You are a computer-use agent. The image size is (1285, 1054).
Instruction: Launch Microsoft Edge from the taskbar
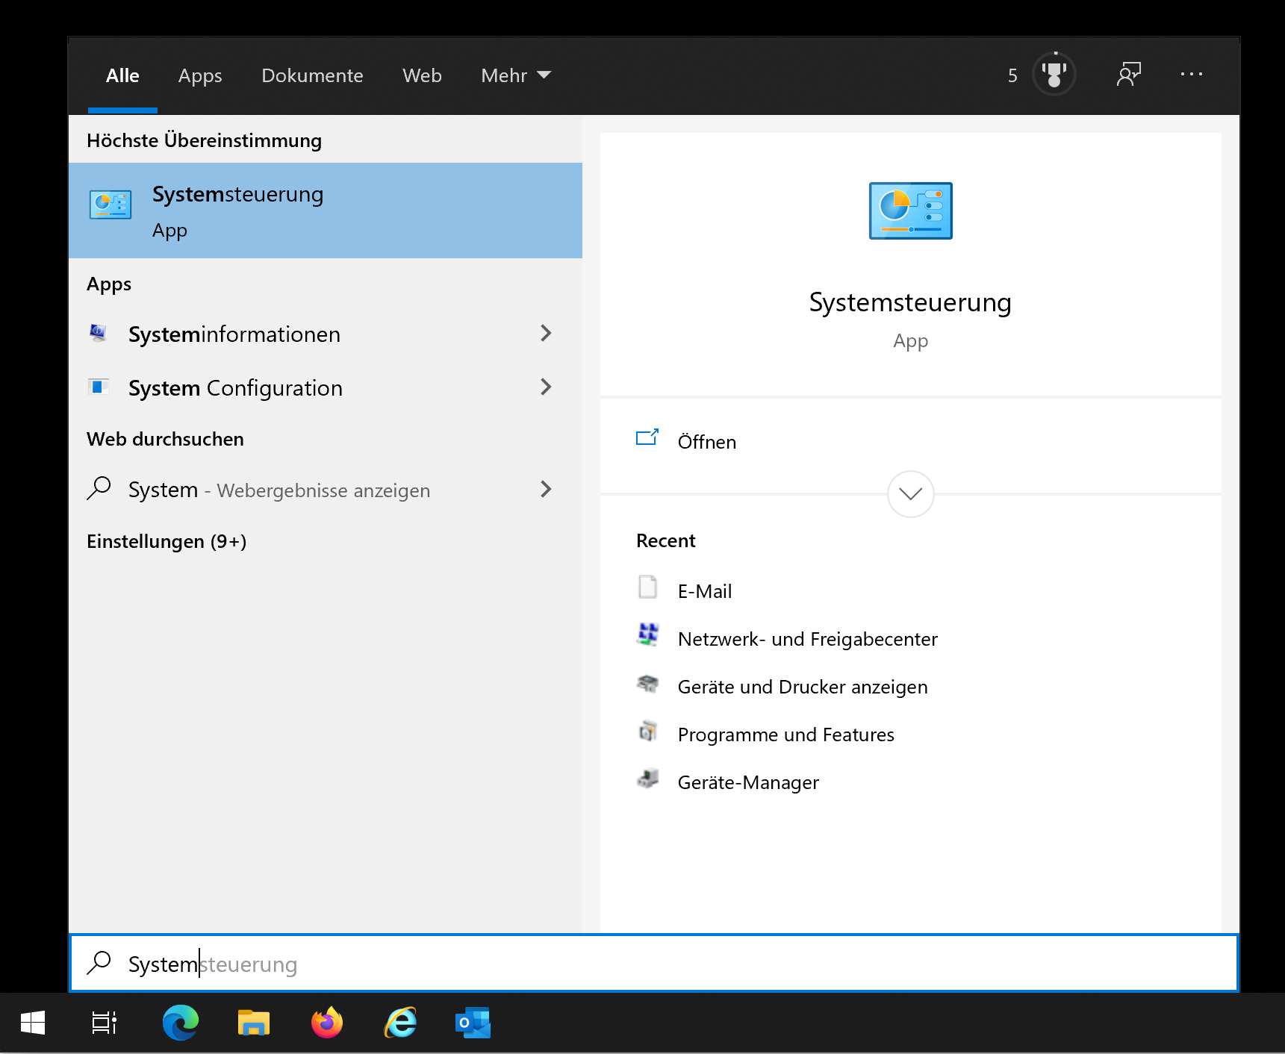[180, 1022]
